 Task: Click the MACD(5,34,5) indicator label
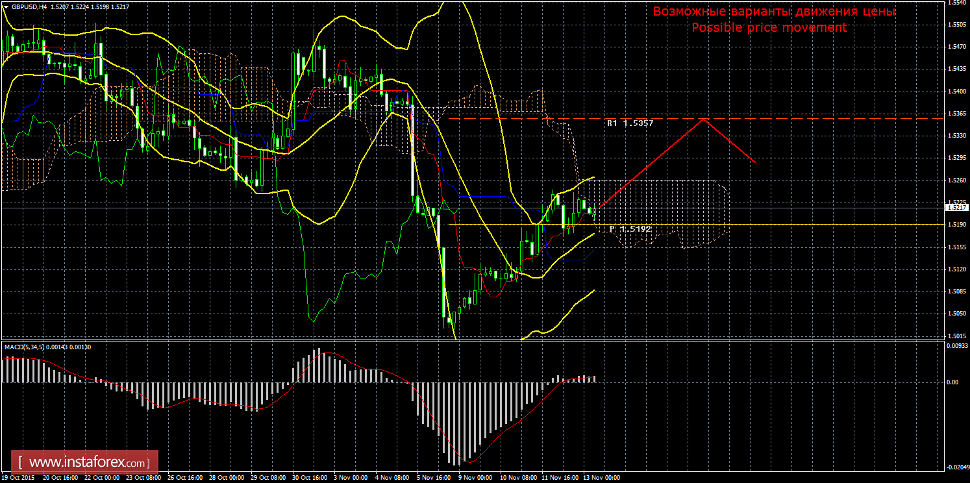click(x=26, y=347)
